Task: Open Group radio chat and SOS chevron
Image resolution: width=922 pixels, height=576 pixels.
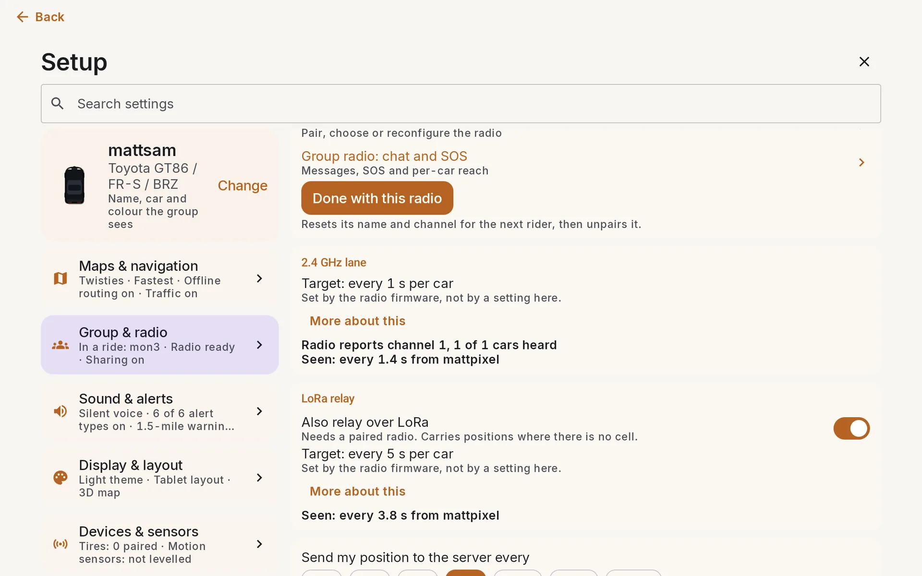Action: point(861,163)
